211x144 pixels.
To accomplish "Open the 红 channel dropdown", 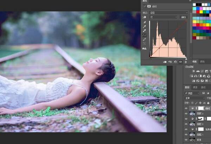I will pos(164,17).
